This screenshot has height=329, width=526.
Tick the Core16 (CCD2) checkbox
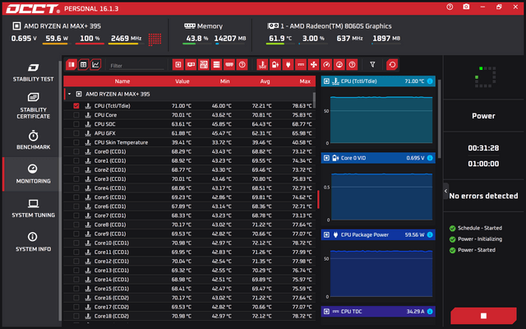(76, 298)
